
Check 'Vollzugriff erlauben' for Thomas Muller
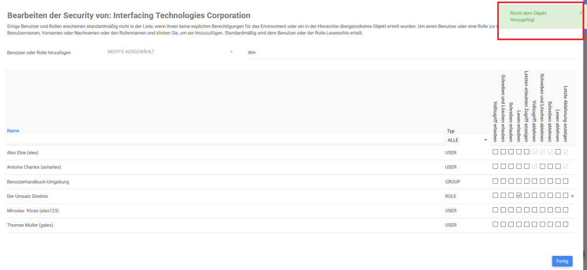coord(495,224)
